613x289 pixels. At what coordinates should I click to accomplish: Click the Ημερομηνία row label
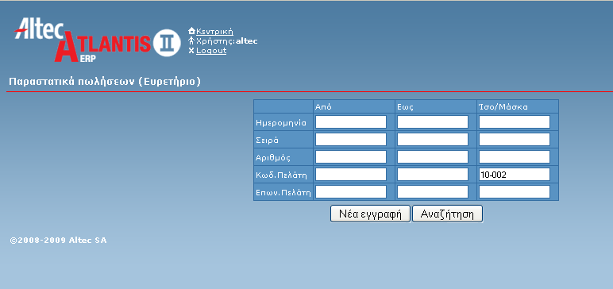281,122
